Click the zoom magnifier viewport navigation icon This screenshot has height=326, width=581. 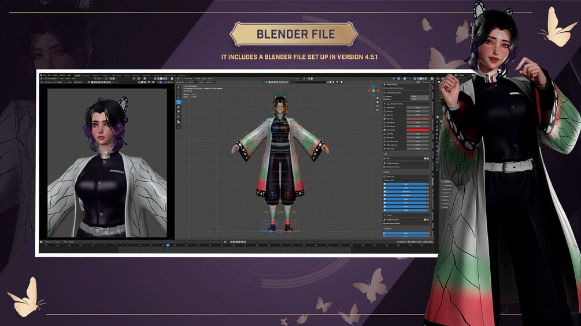point(377,98)
